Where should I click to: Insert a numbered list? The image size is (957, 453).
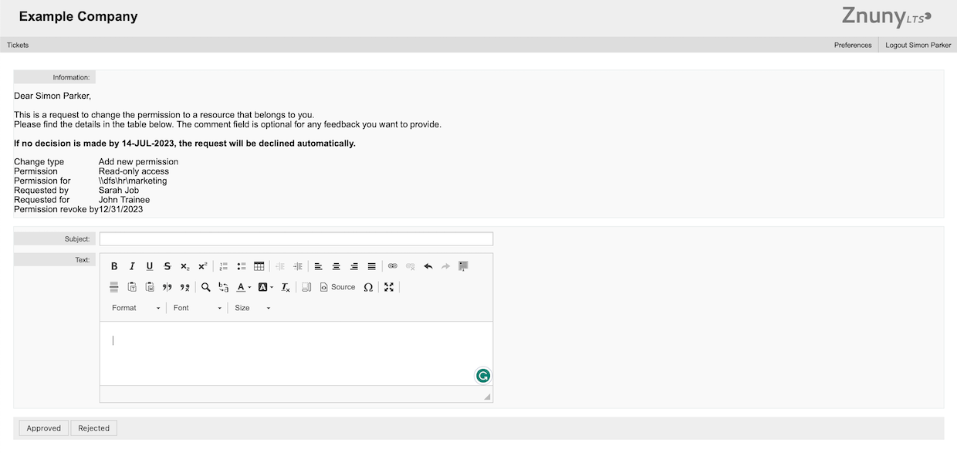click(224, 266)
